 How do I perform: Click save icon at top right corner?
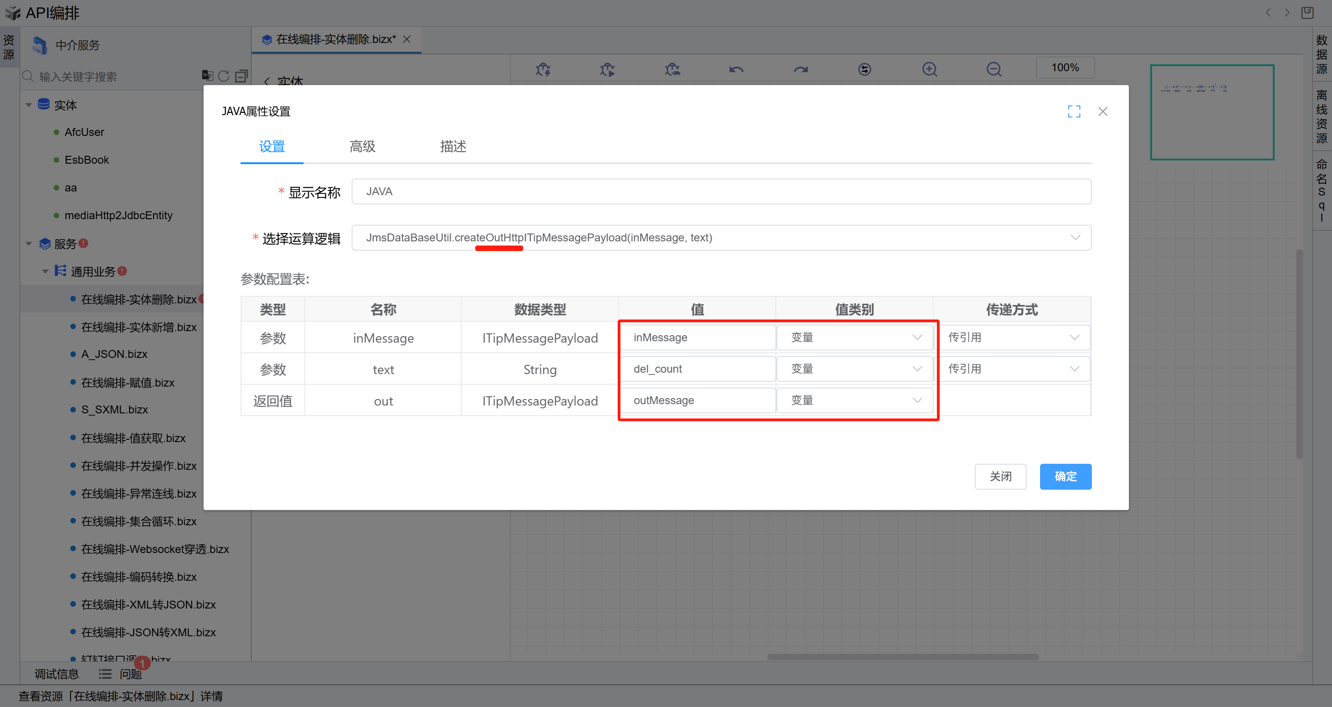(1307, 12)
